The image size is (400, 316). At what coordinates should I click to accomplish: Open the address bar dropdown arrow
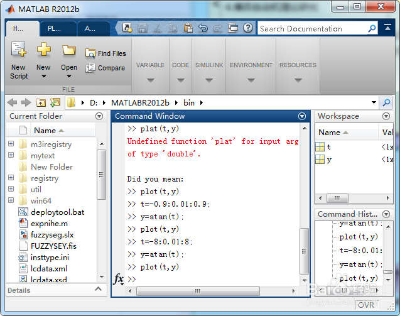pyautogui.click(x=374, y=102)
